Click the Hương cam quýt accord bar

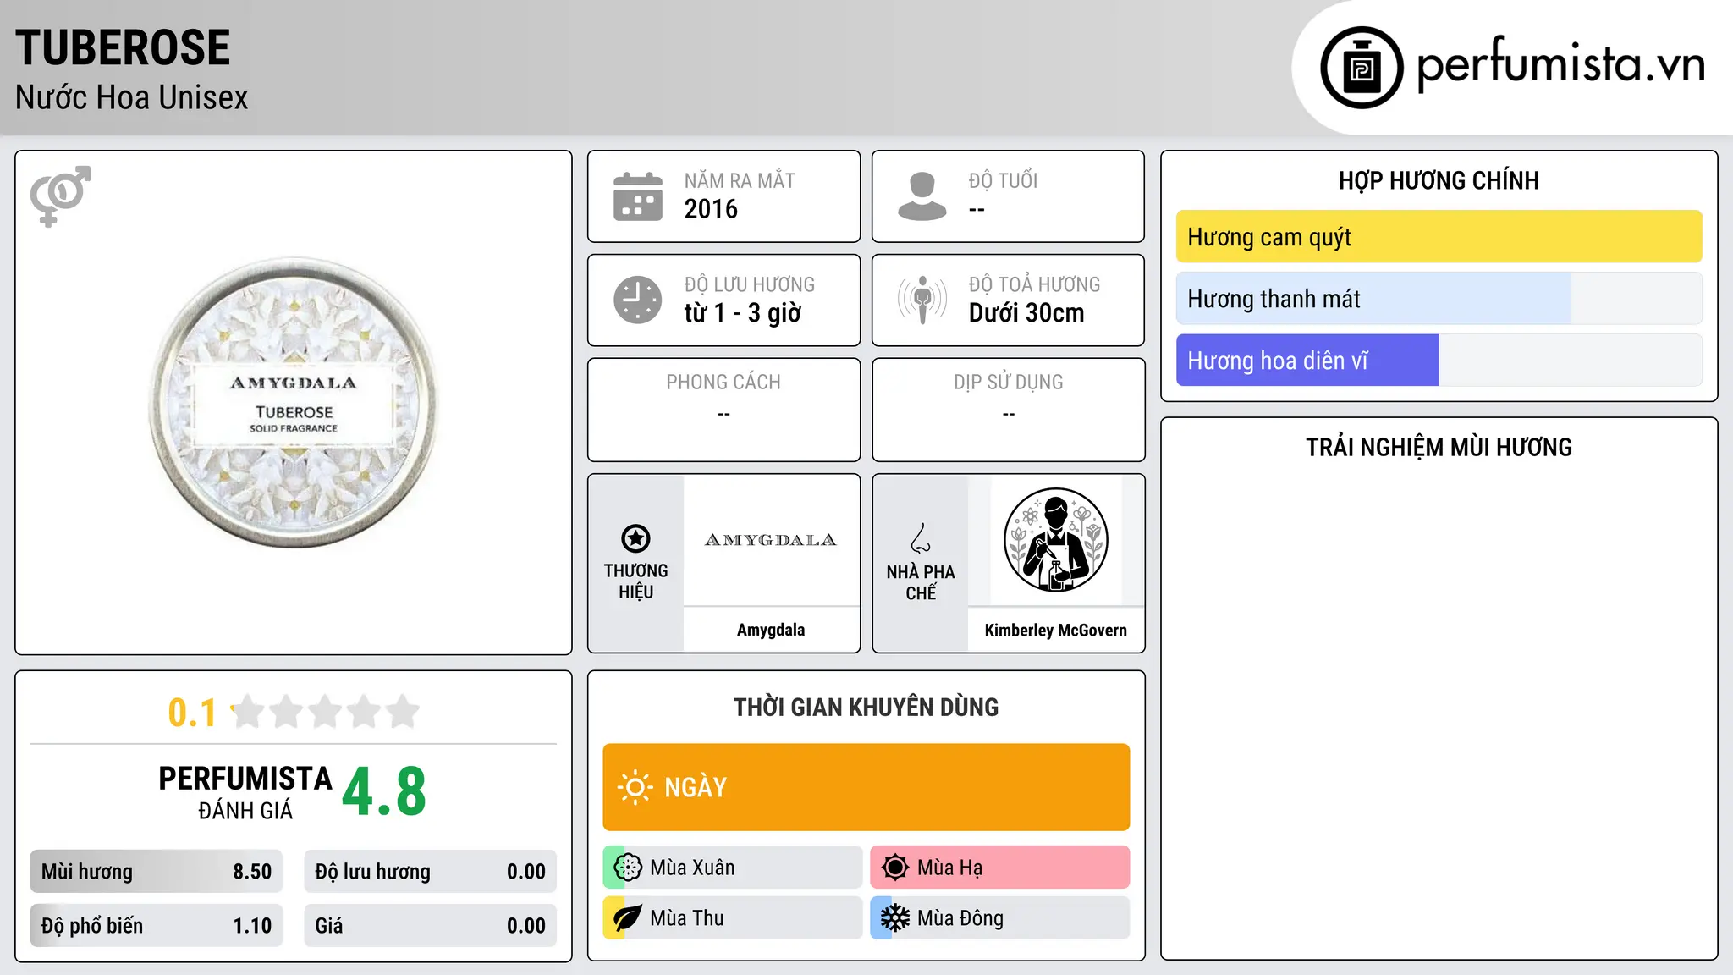(x=1439, y=237)
